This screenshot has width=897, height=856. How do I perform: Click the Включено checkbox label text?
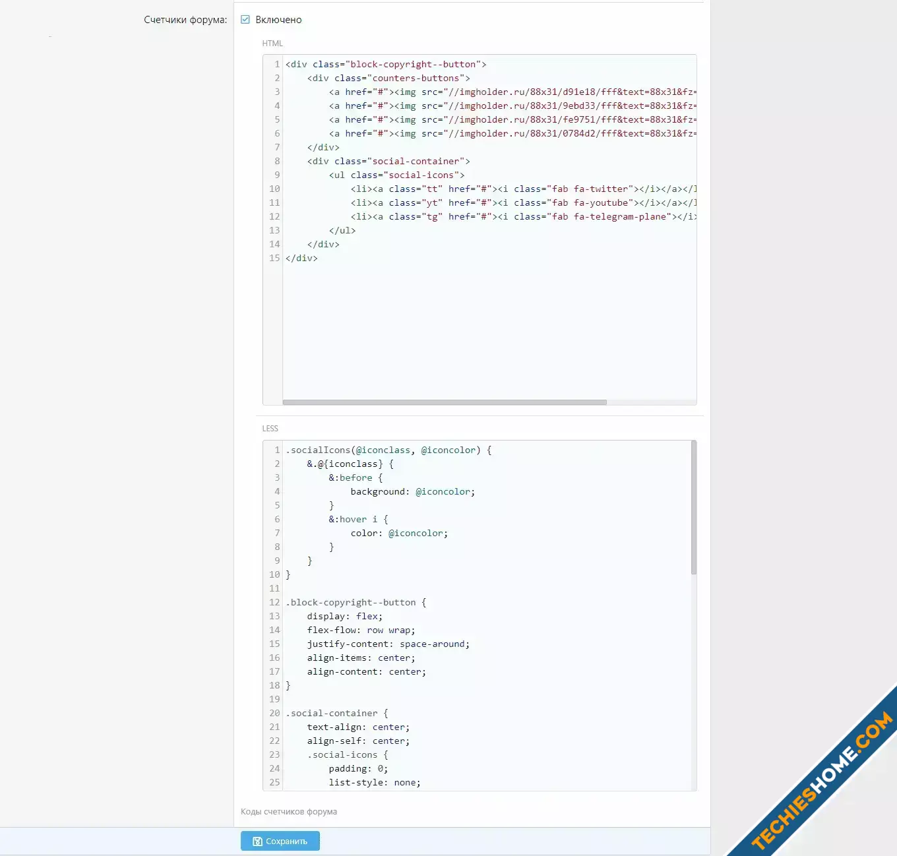278,20
